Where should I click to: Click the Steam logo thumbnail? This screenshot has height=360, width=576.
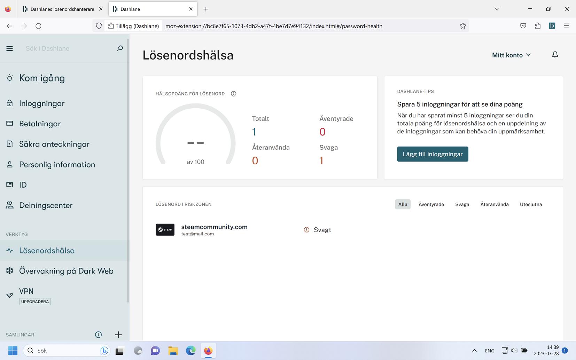(165, 230)
